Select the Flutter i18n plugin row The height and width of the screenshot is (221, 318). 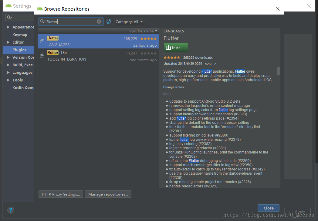(x=98, y=56)
